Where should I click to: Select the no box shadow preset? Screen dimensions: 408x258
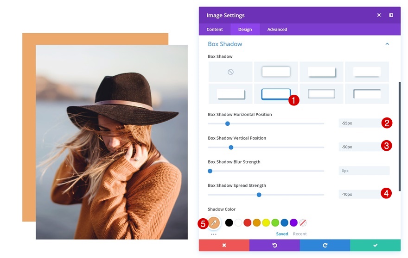tap(230, 72)
